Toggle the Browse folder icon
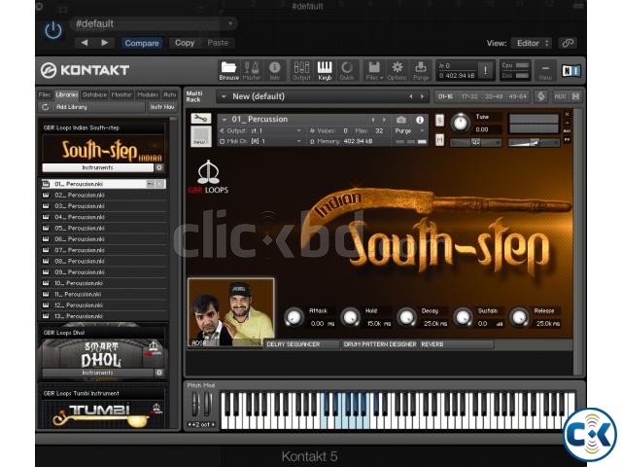Screen dimensions: 622x467 pos(229,71)
